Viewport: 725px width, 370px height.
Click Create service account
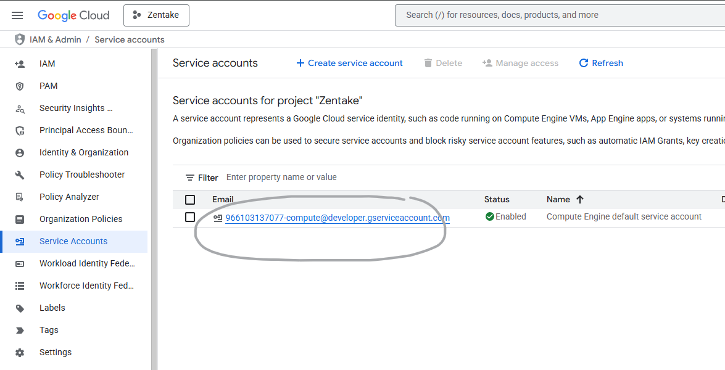349,63
